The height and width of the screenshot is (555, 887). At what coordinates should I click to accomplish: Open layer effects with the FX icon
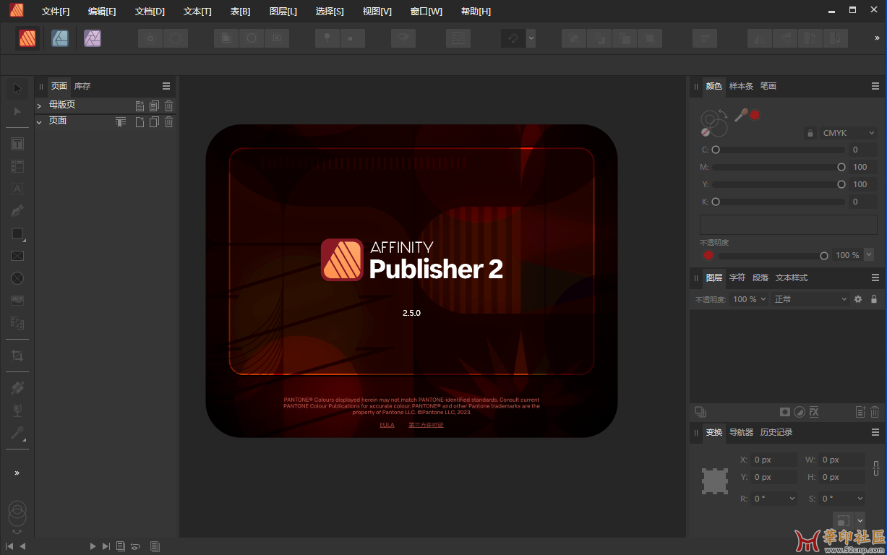(814, 412)
